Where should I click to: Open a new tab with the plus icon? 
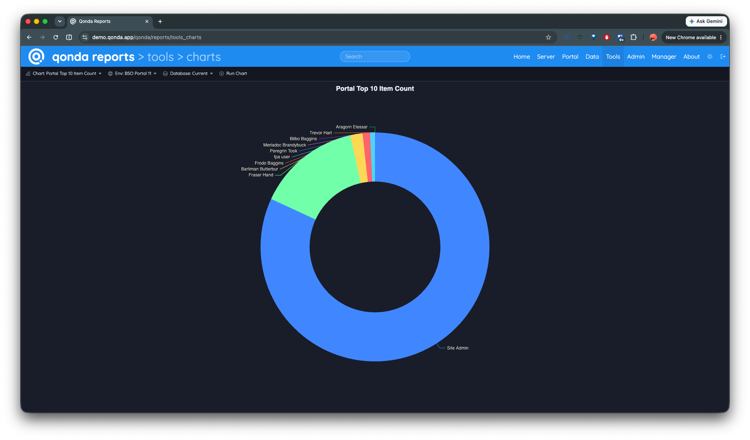(x=160, y=21)
